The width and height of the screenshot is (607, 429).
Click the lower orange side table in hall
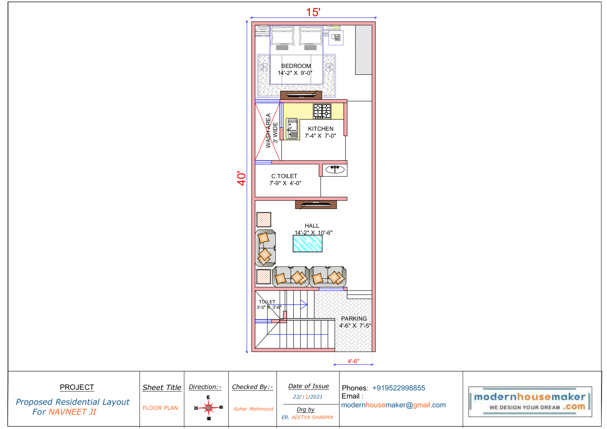pyautogui.click(x=264, y=277)
